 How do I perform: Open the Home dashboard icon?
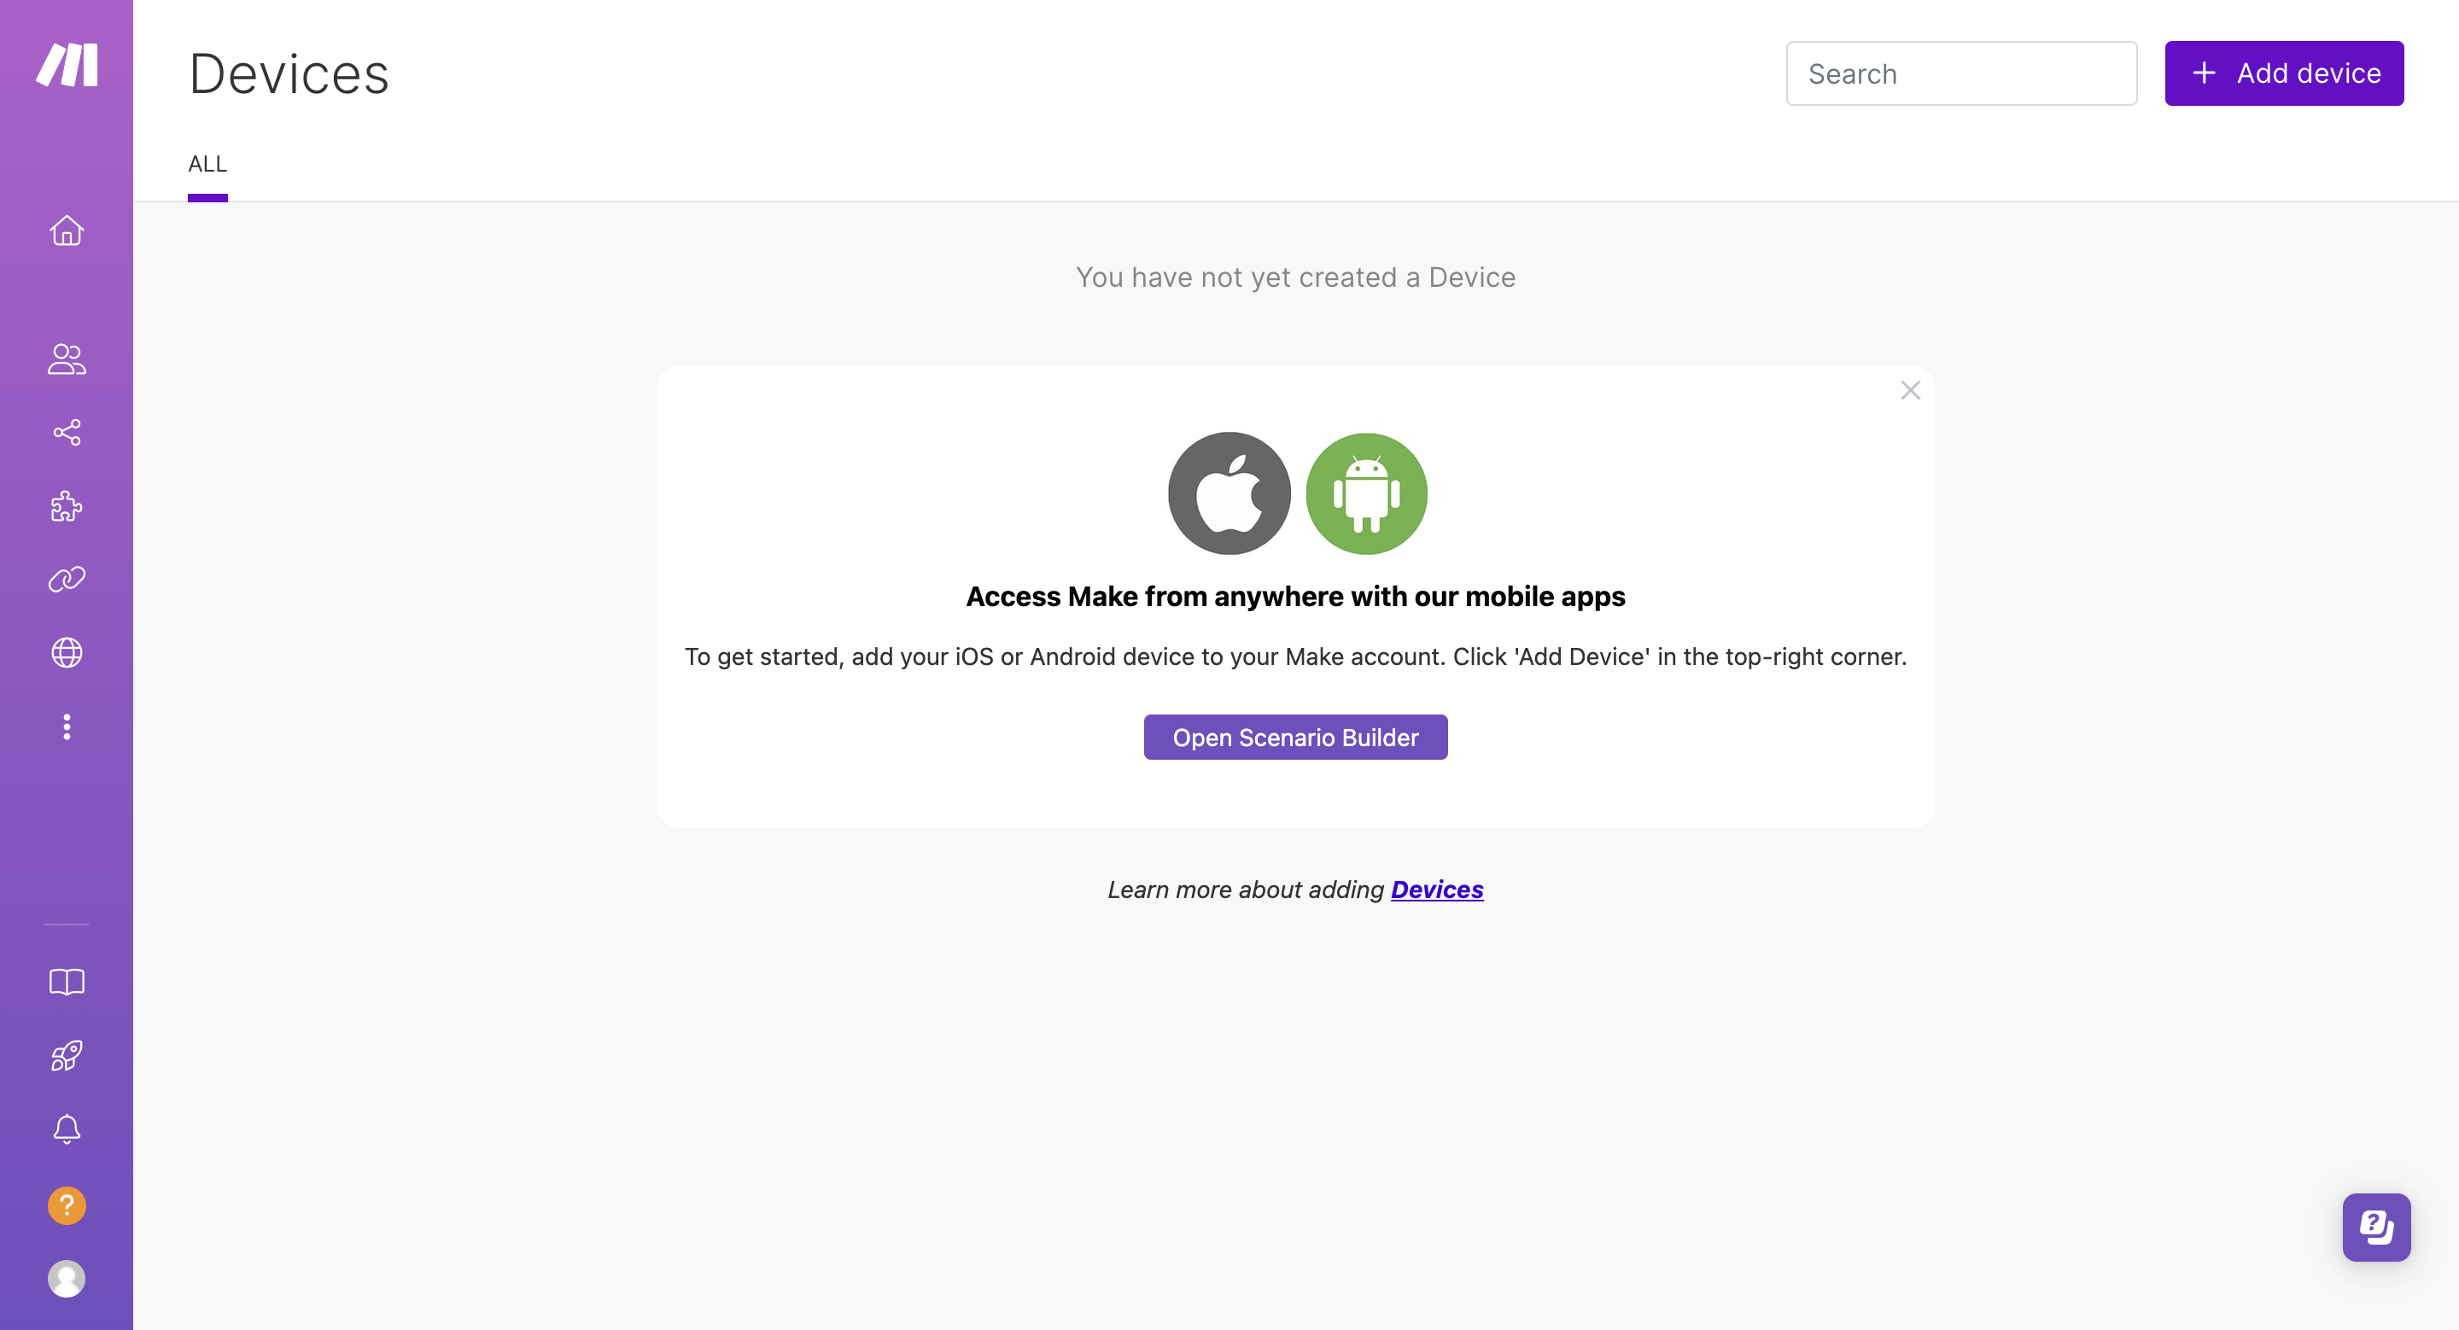pos(67,230)
